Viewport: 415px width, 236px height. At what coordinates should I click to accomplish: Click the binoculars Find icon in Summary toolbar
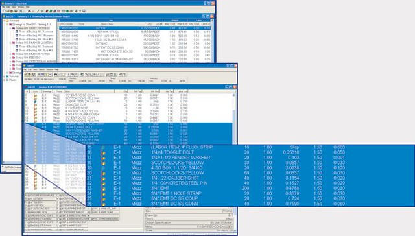click(29, 11)
